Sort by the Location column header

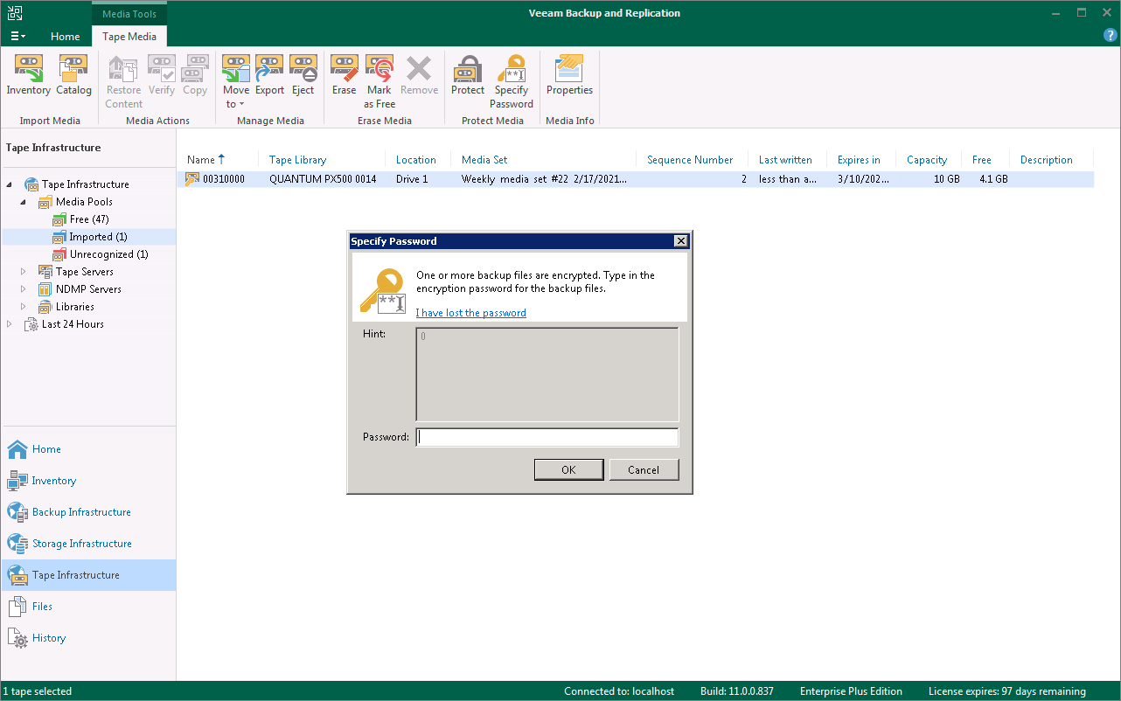pyautogui.click(x=418, y=160)
